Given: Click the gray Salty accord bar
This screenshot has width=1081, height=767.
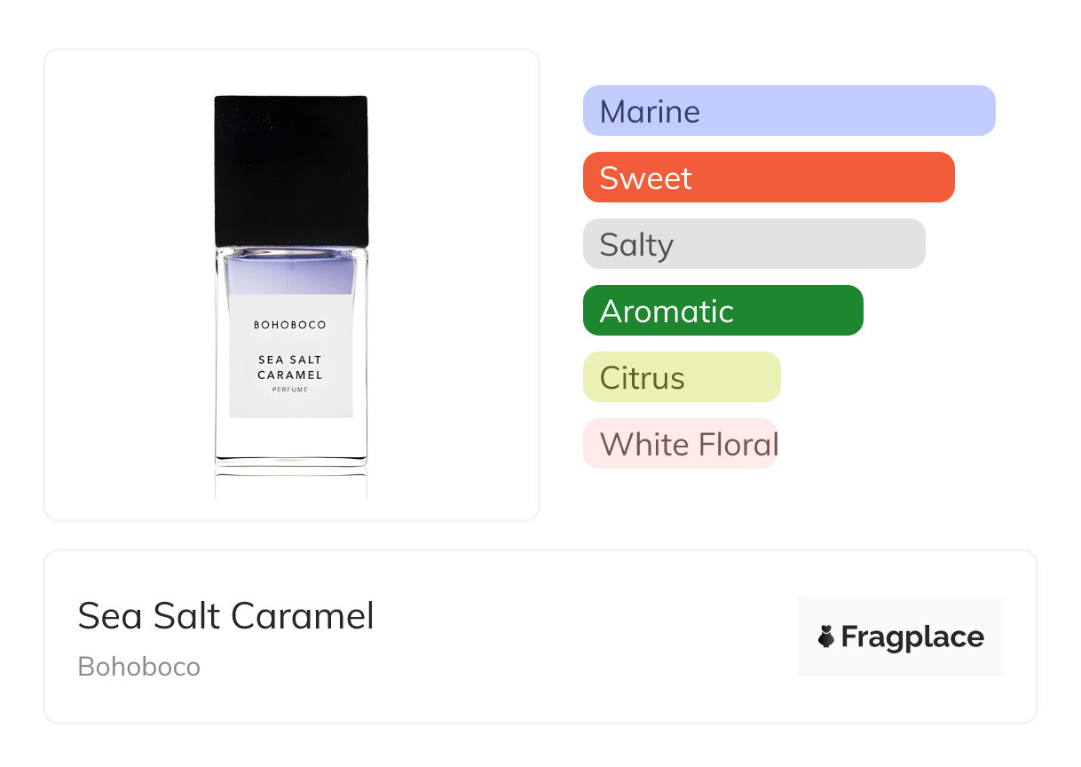Looking at the screenshot, I should tap(754, 244).
